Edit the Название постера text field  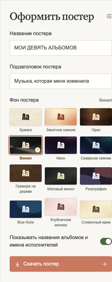point(61,48)
